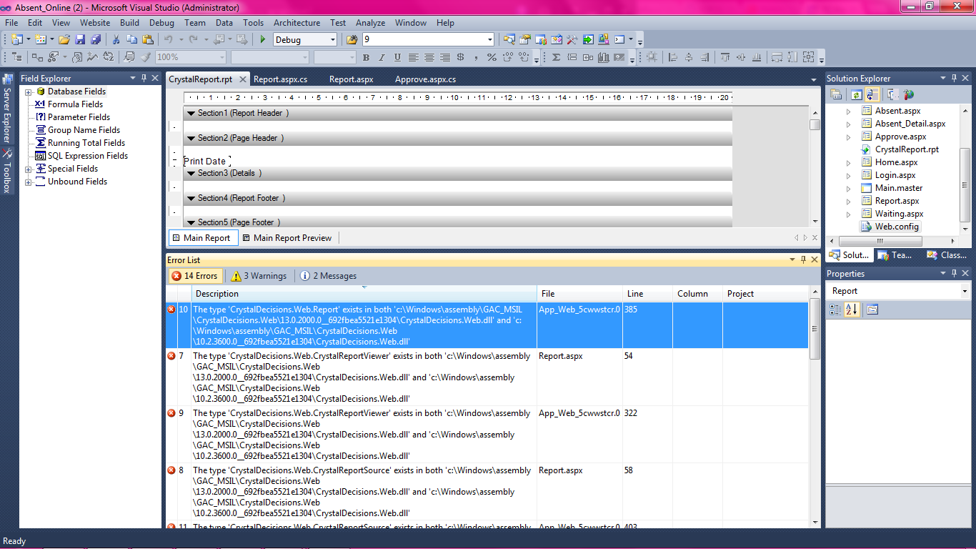Insert Summary with the sigma icon
This screenshot has height=549, width=976.
point(557,57)
